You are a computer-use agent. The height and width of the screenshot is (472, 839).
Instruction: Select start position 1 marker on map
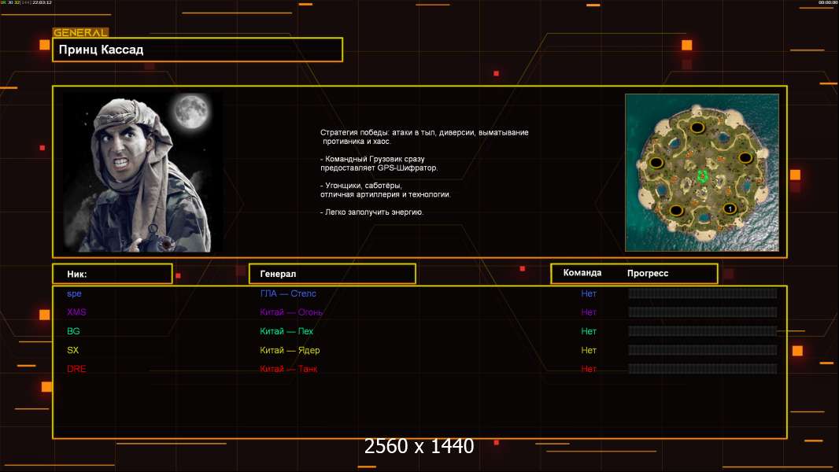point(730,208)
